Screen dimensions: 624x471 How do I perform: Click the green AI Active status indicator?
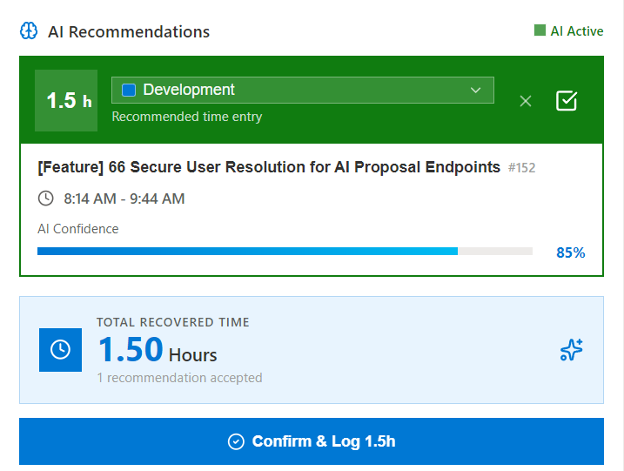(x=568, y=30)
